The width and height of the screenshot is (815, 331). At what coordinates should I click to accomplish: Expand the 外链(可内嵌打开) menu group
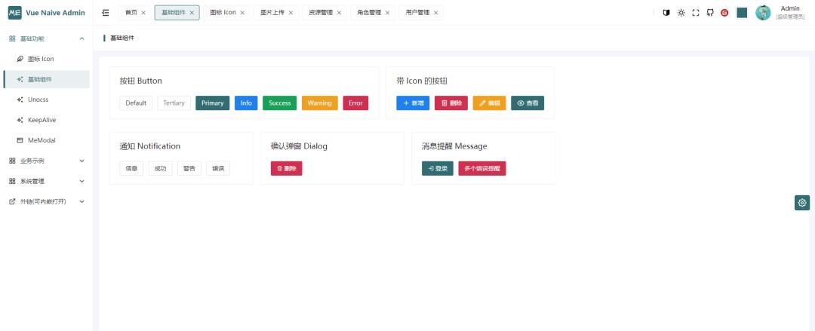pyautogui.click(x=46, y=201)
